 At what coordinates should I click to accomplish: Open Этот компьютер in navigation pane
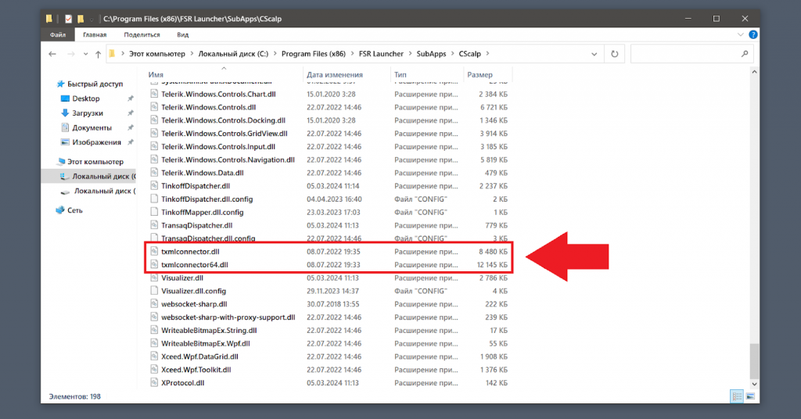[x=95, y=162]
